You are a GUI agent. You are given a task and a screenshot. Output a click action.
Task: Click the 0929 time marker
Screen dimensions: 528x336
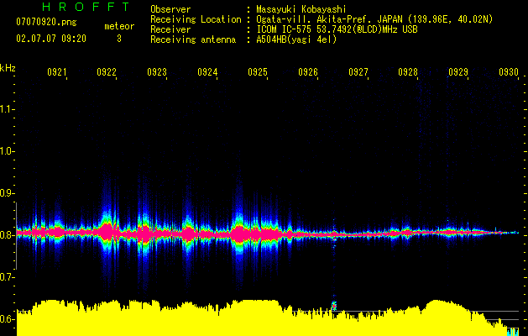[x=458, y=72]
